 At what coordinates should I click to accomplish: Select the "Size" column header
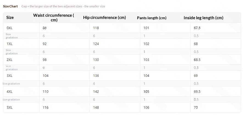(x=10, y=18)
